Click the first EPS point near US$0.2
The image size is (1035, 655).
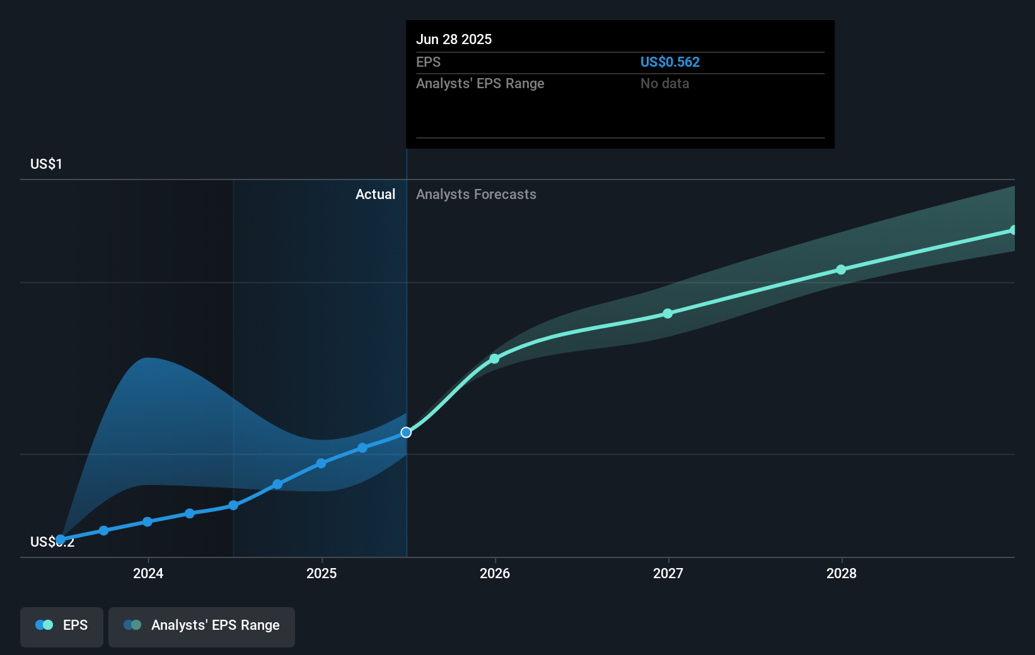point(61,539)
